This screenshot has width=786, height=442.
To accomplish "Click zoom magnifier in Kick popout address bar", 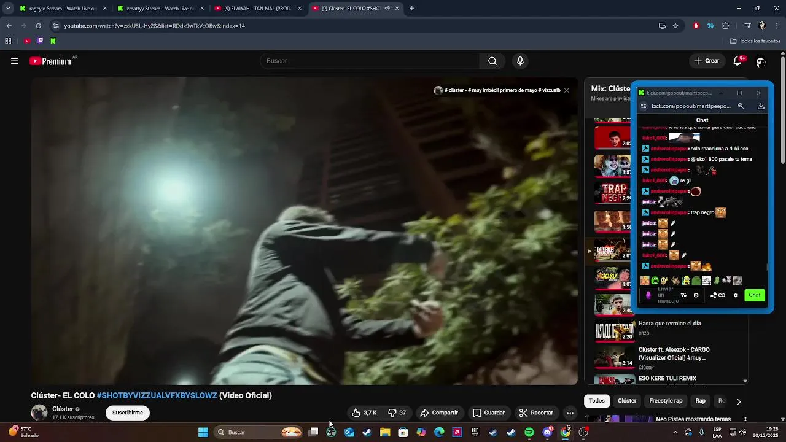I will pyautogui.click(x=741, y=106).
